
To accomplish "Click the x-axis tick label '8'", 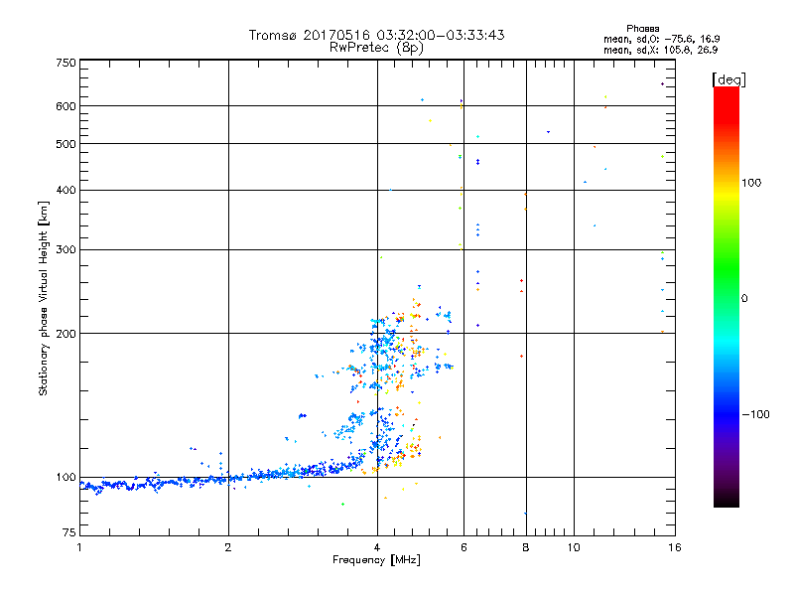I will pyautogui.click(x=526, y=547).
